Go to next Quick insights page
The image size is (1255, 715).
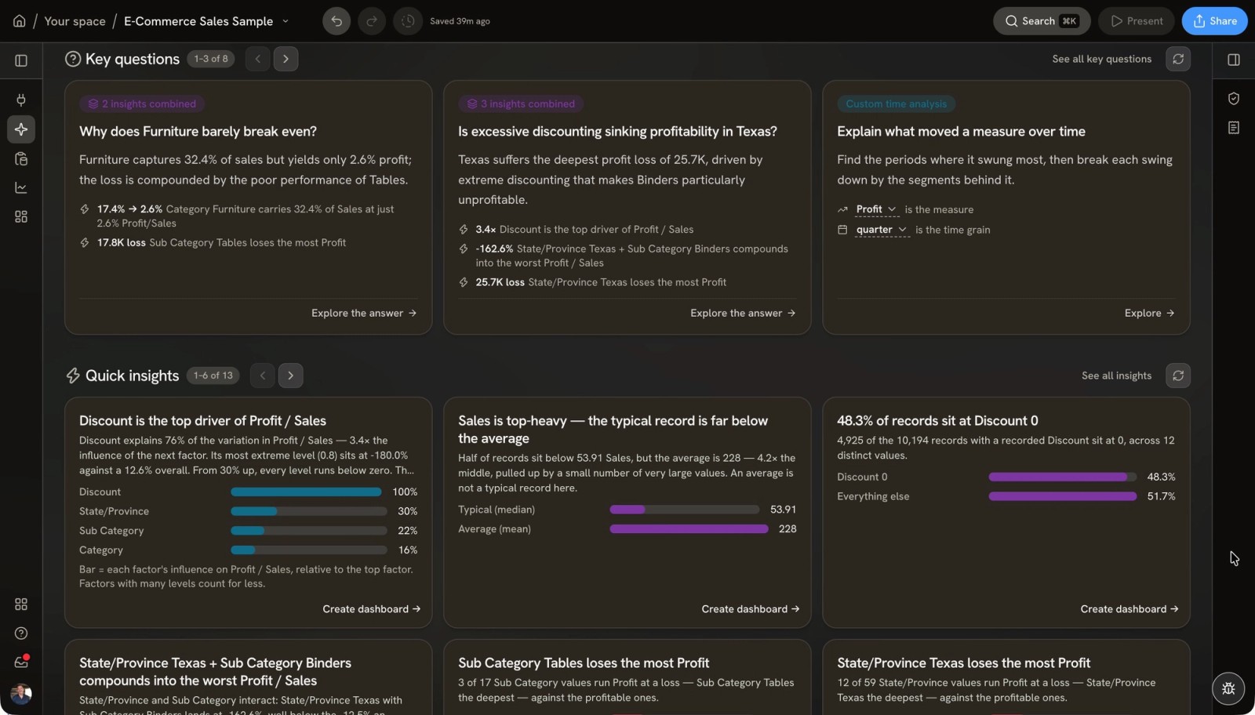point(290,376)
